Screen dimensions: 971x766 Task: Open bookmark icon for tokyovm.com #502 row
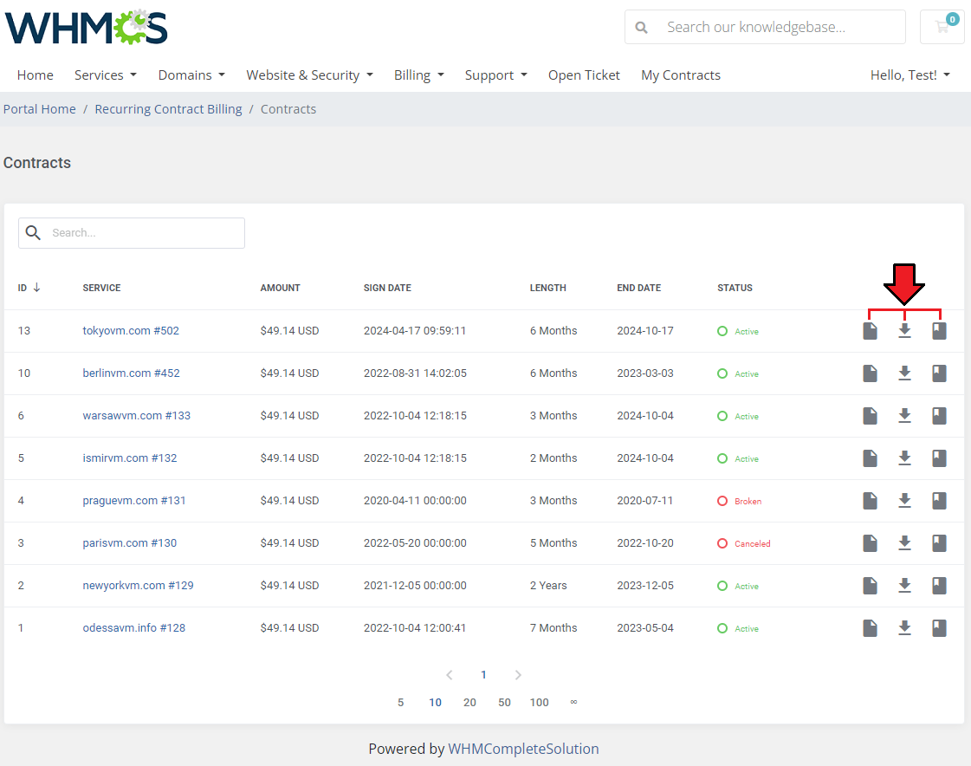(x=940, y=331)
